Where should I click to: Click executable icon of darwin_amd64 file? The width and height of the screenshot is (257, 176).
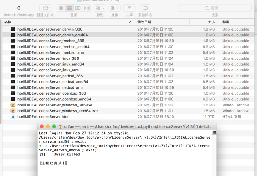[x=13, y=35]
